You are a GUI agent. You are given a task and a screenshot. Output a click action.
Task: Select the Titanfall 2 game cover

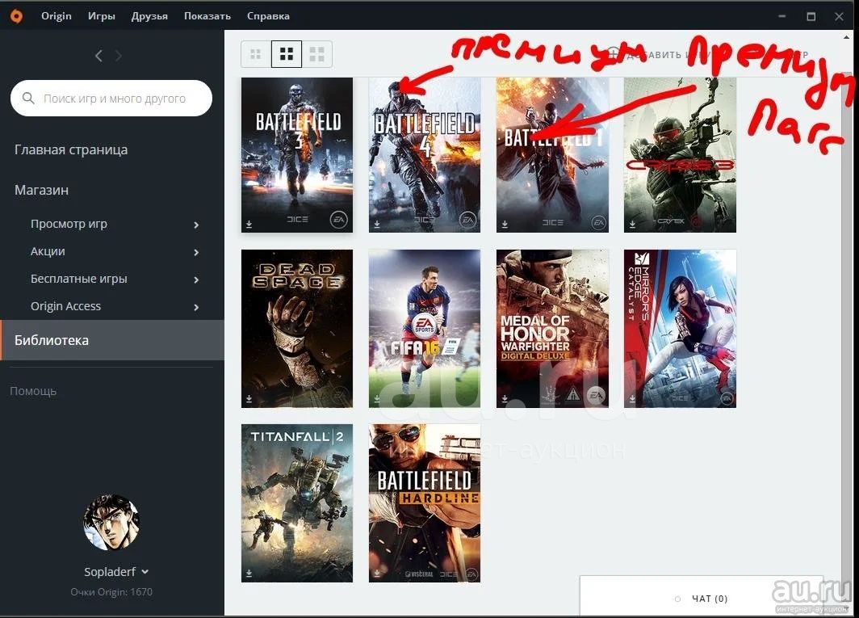click(x=297, y=502)
